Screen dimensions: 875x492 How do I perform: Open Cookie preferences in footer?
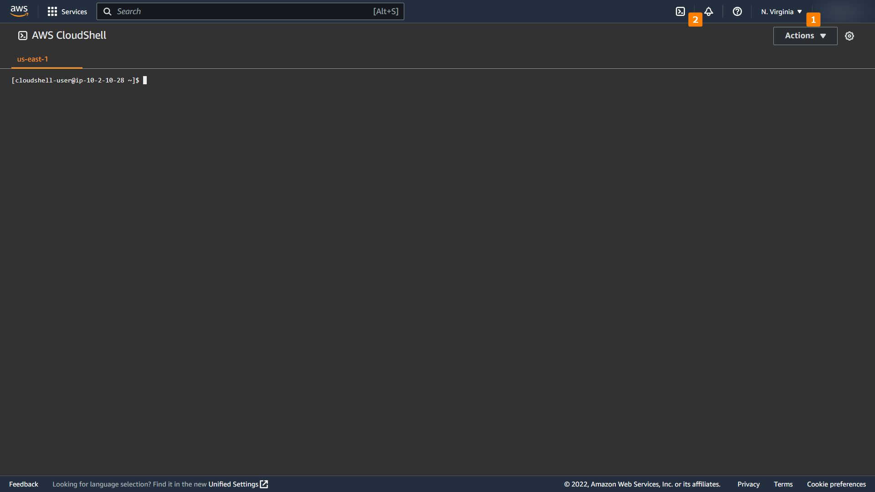(x=836, y=484)
